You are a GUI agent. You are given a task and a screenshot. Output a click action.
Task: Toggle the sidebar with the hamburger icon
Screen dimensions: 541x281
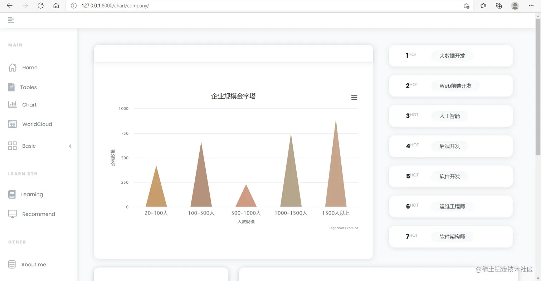tap(11, 20)
